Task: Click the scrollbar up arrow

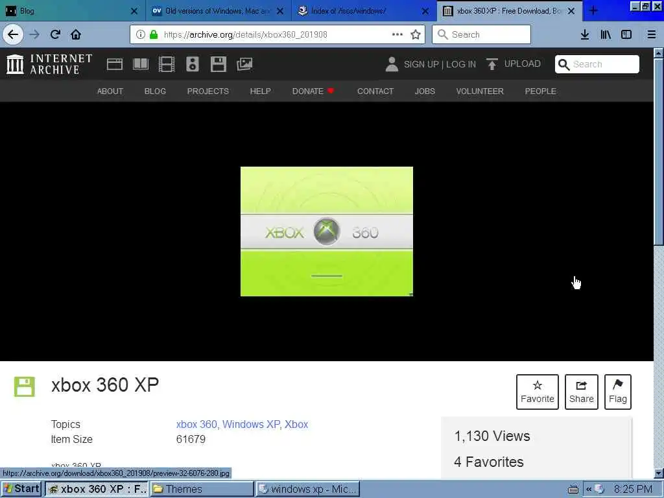Action: tap(658, 53)
